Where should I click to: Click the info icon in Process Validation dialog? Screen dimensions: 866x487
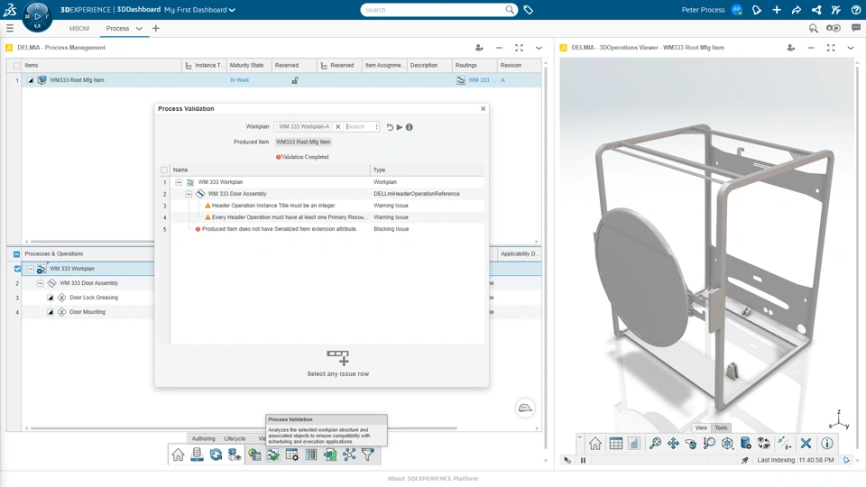click(x=410, y=127)
